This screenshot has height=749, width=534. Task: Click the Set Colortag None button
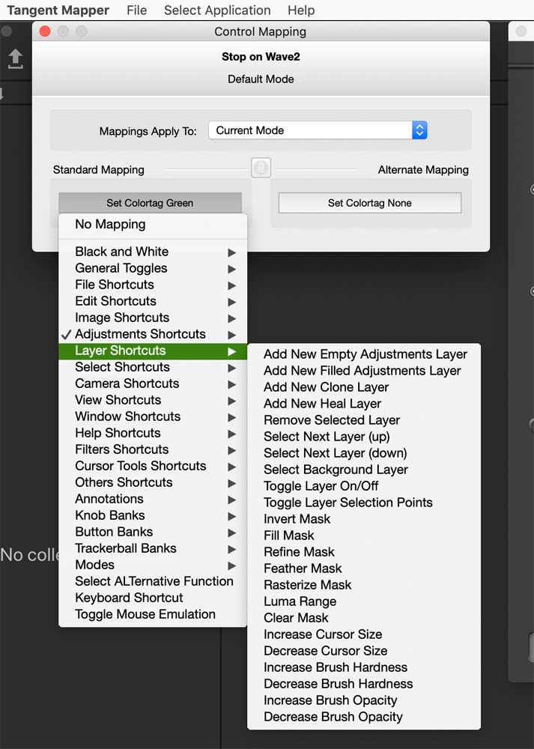click(x=369, y=203)
